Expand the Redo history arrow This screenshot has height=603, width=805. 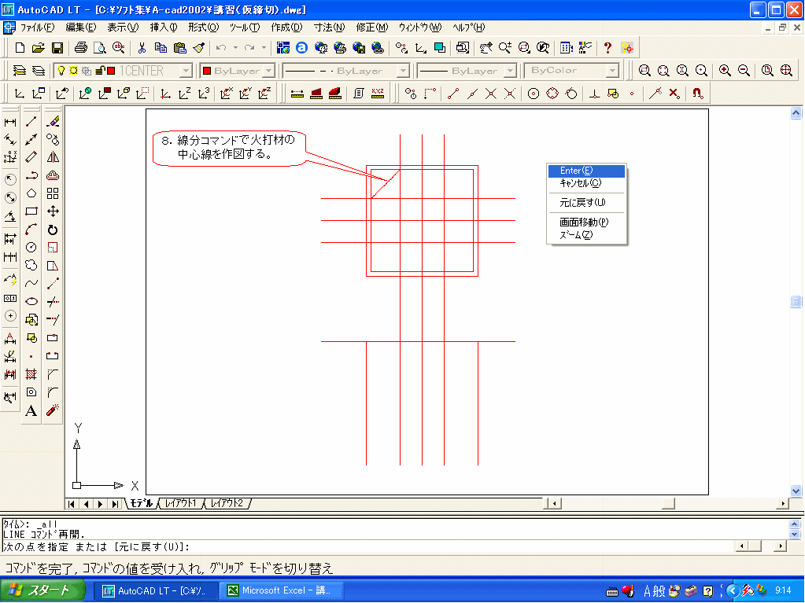click(x=264, y=48)
